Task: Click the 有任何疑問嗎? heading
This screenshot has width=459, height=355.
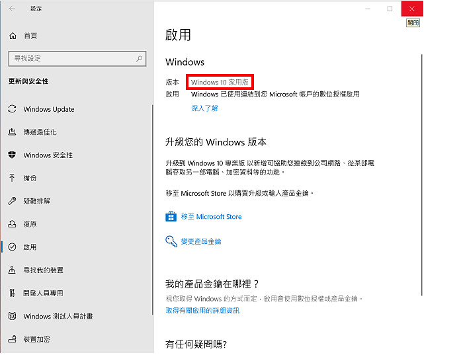Action: tap(196, 344)
